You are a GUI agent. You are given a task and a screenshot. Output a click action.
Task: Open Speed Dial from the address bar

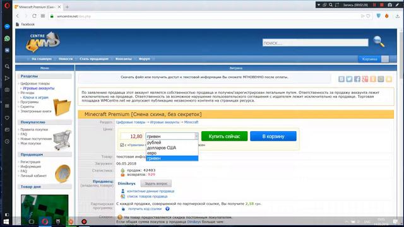(x=43, y=16)
